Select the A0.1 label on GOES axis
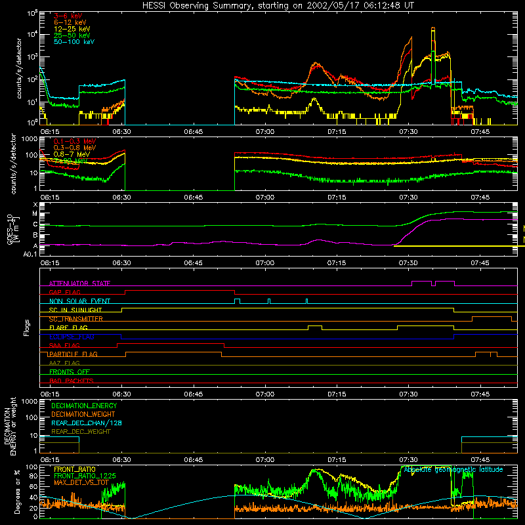The image size is (525, 525). click(30, 255)
